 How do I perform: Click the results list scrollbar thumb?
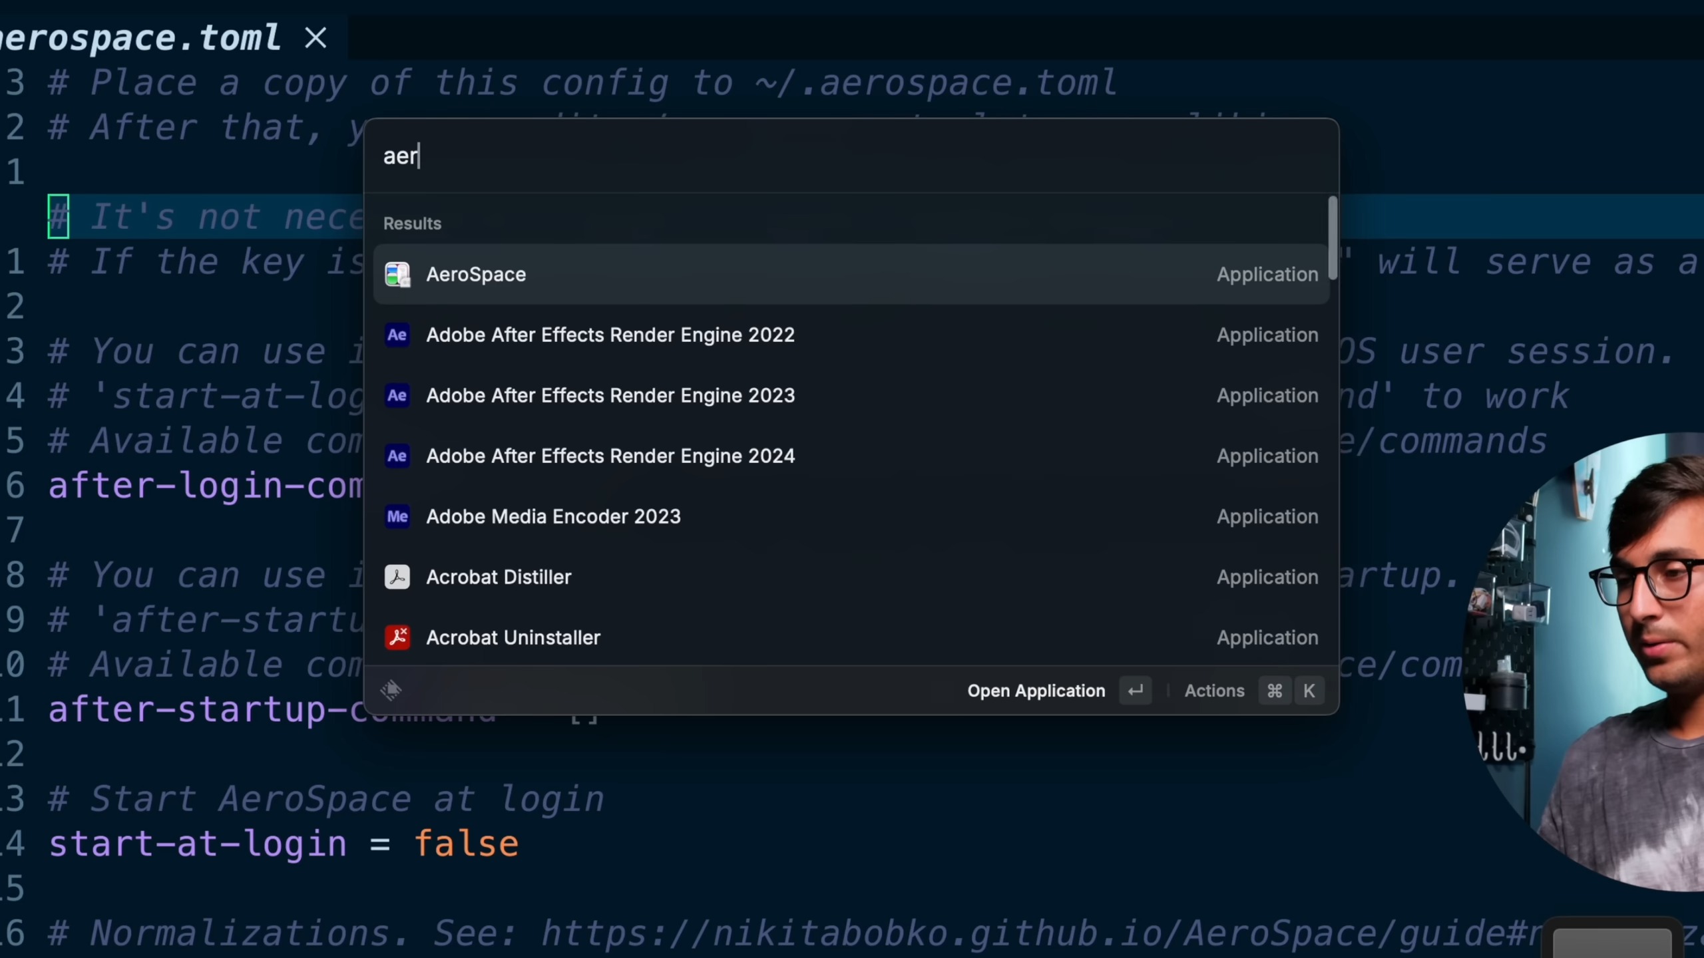coord(1333,238)
